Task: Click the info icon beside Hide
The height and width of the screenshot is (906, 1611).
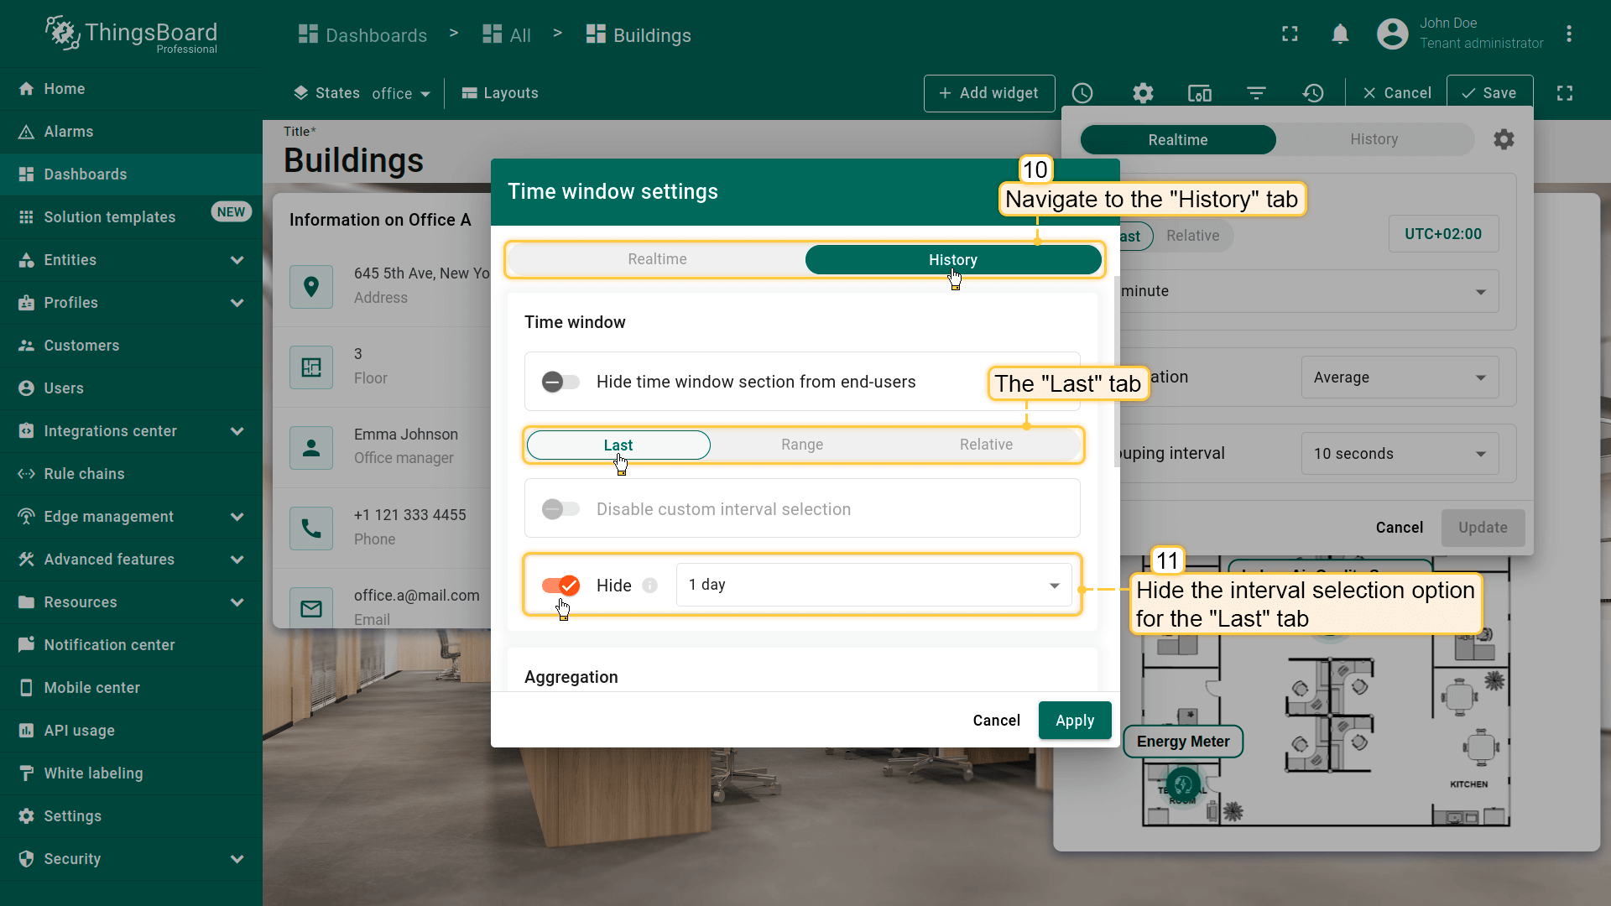Action: (650, 586)
